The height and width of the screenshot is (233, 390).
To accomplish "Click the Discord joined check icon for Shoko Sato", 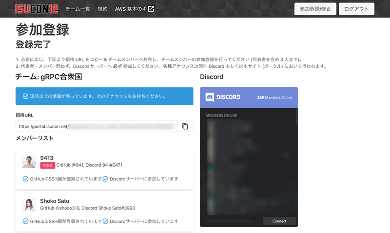I will (x=105, y=221).
